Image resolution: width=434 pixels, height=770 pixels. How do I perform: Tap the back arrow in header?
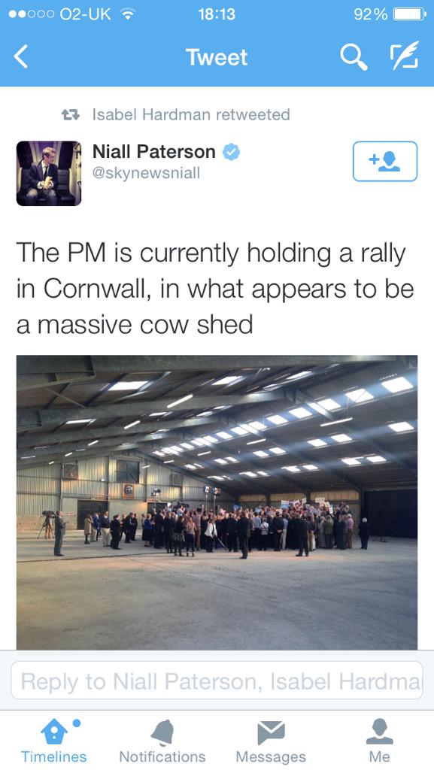[21, 56]
